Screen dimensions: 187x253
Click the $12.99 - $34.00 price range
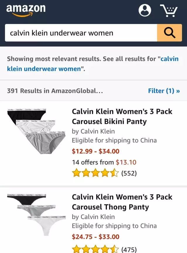[x=96, y=151]
